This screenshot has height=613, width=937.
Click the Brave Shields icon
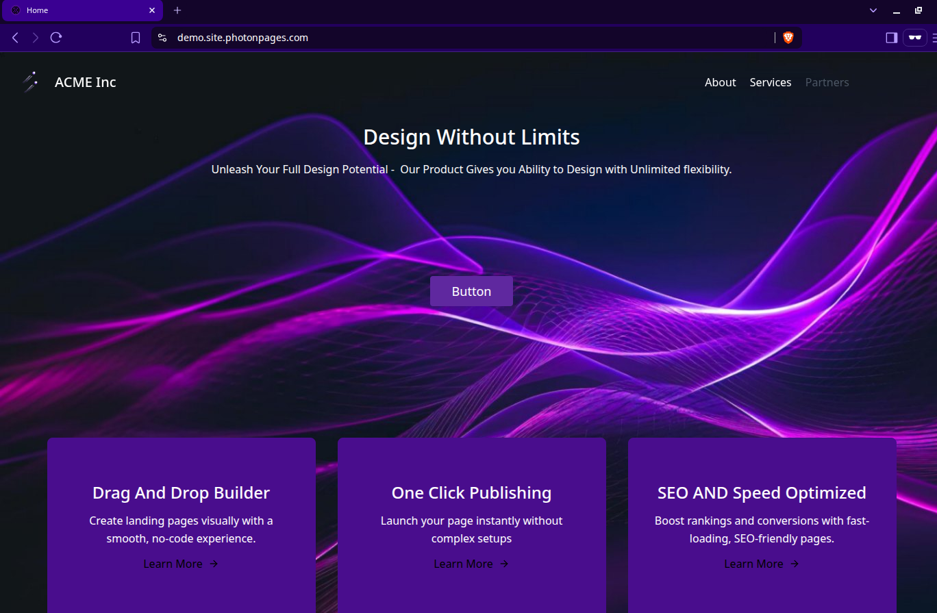point(788,38)
